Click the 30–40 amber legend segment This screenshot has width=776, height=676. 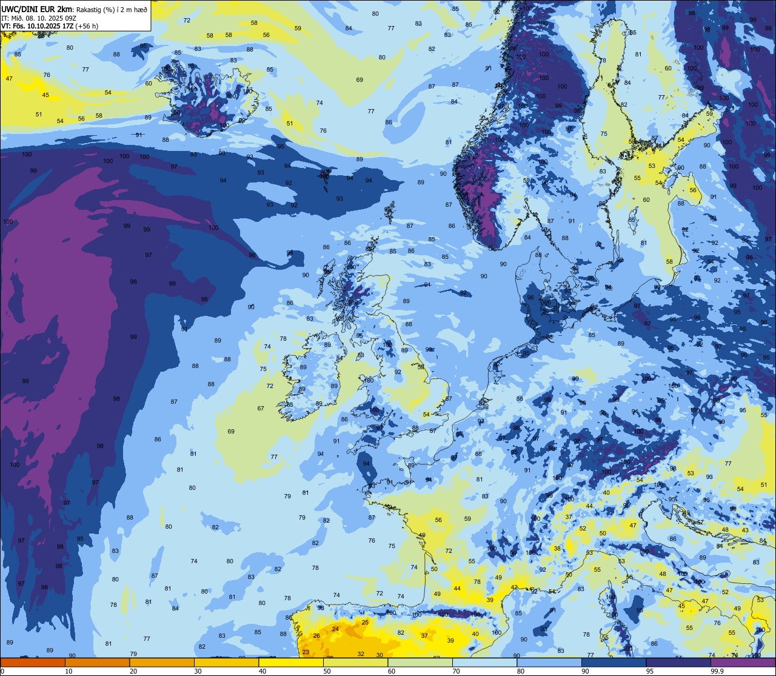pyautogui.click(x=226, y=662)
